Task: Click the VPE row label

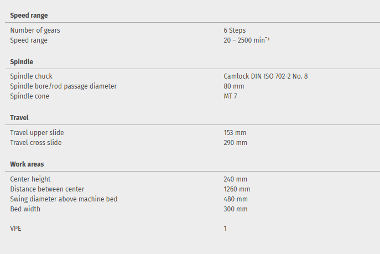Action: [x=16, y=228]
